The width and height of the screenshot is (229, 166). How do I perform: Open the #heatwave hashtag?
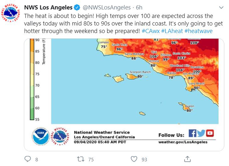(199, 31)
